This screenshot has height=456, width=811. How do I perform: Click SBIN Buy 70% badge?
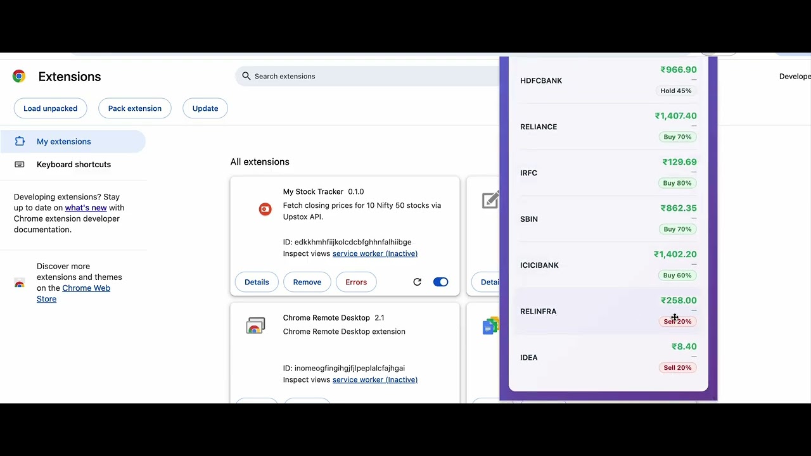tap(677, 229)
